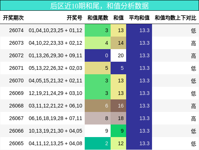Click draw numbers 05,13,22,26,32 + 02,03

click(x=55, y=68)
